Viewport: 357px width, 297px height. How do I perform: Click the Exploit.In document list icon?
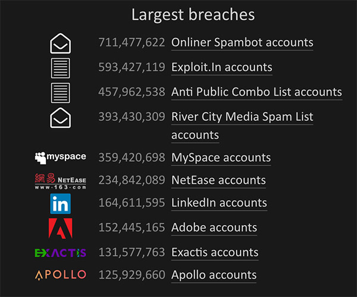[61, 68]
